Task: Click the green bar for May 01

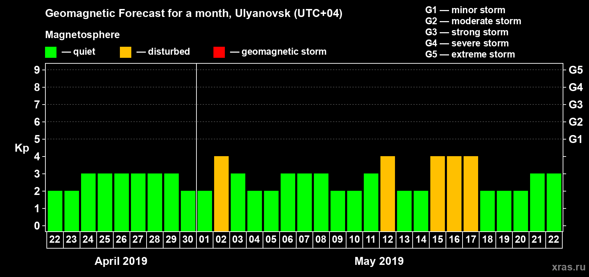Action: tap(205, 211)
